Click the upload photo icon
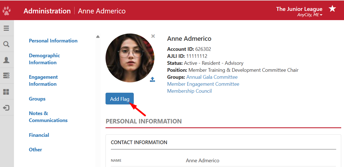Viewport: 344px width, 167px height. (152, 79)
